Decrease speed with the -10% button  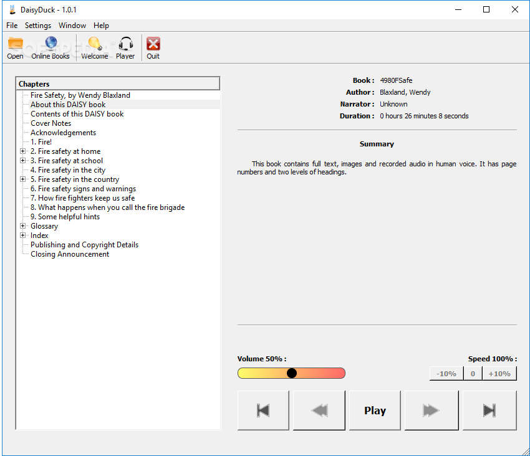click(x=446, y=374)
